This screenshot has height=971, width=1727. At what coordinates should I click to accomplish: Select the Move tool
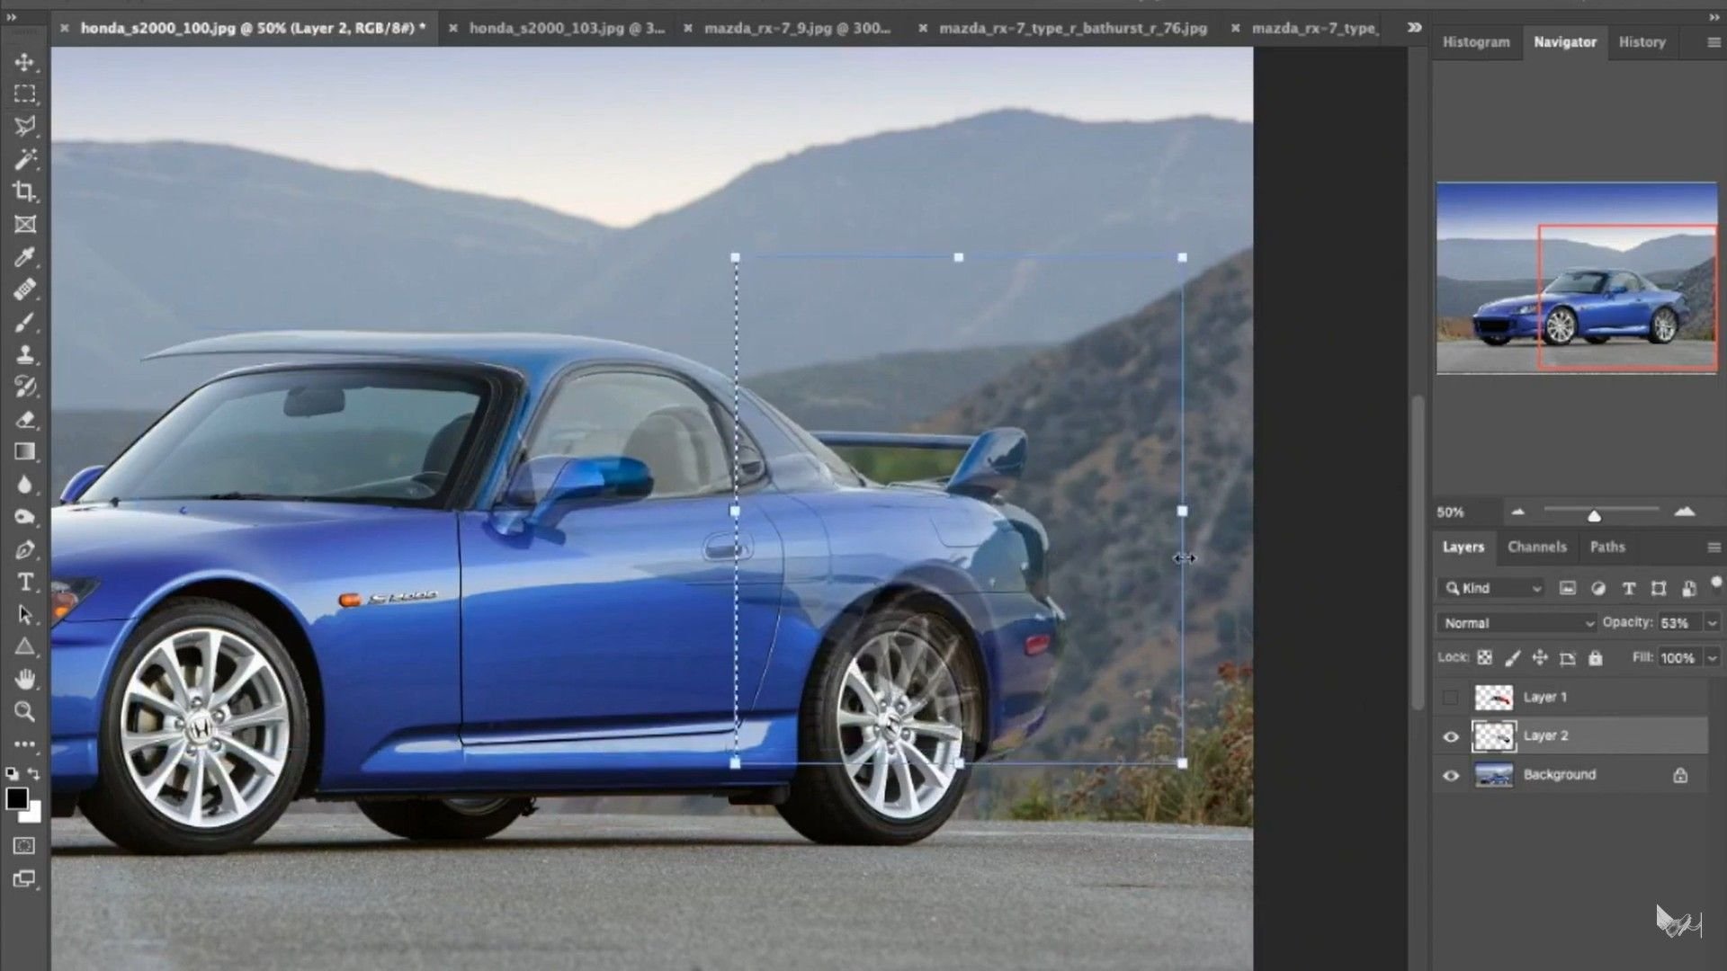[x=24, y=63]
